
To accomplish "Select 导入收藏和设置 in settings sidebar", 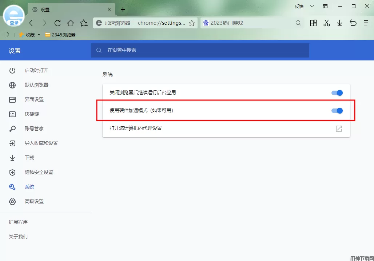I will (x=41, y=143).
